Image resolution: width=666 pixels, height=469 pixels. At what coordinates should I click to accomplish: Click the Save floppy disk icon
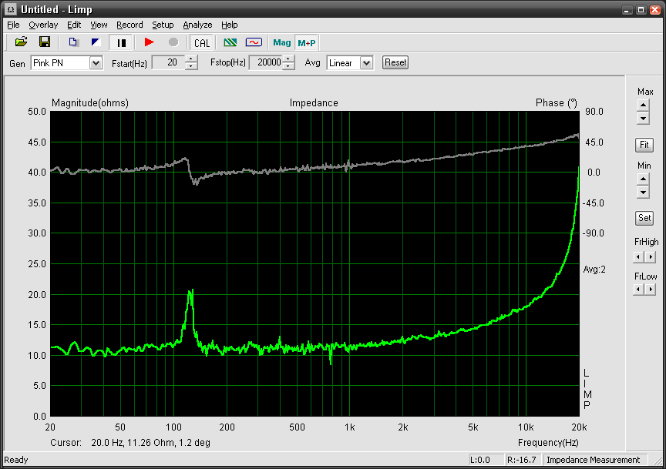coord(45,42)
